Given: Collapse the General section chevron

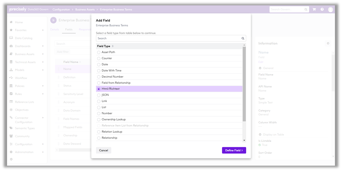Looking at the screenshot, I should click(x=260, y=68).
